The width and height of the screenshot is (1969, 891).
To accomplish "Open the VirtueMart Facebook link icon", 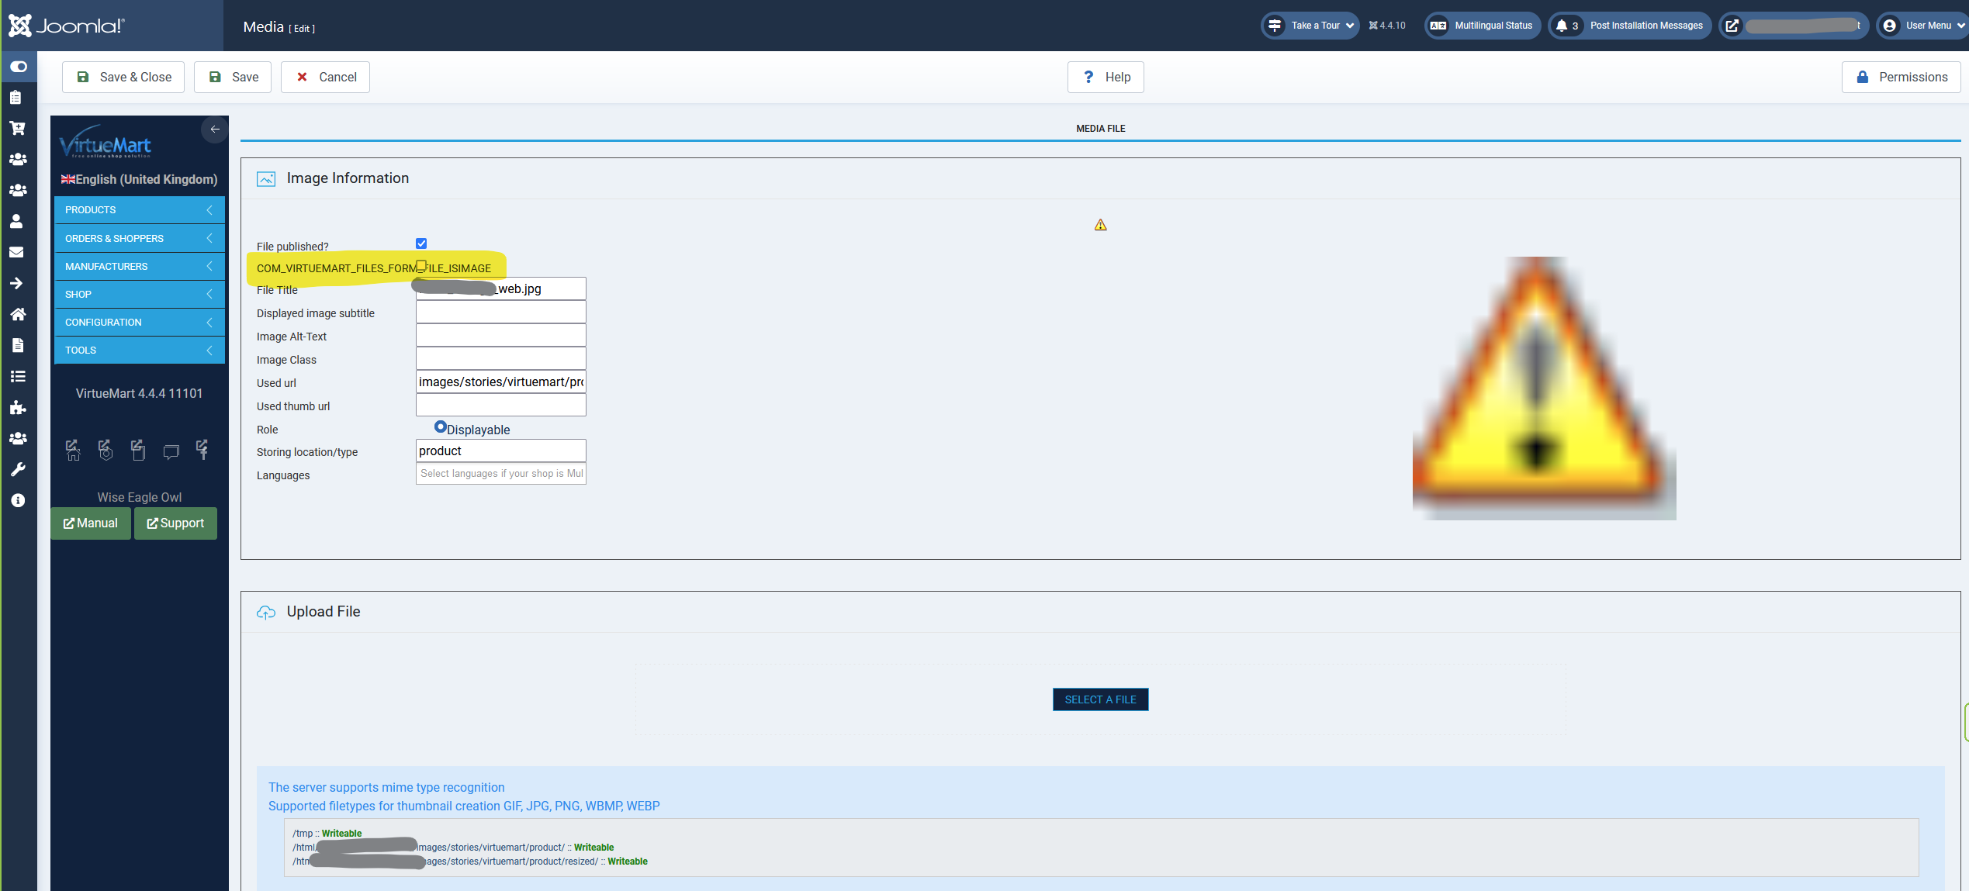I will [x=202, y=449].
